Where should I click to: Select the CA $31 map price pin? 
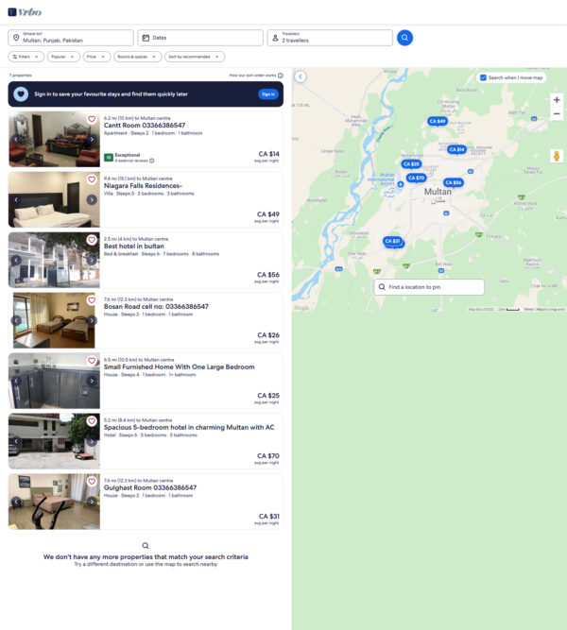pyautogui.click(x=392, y=241)
